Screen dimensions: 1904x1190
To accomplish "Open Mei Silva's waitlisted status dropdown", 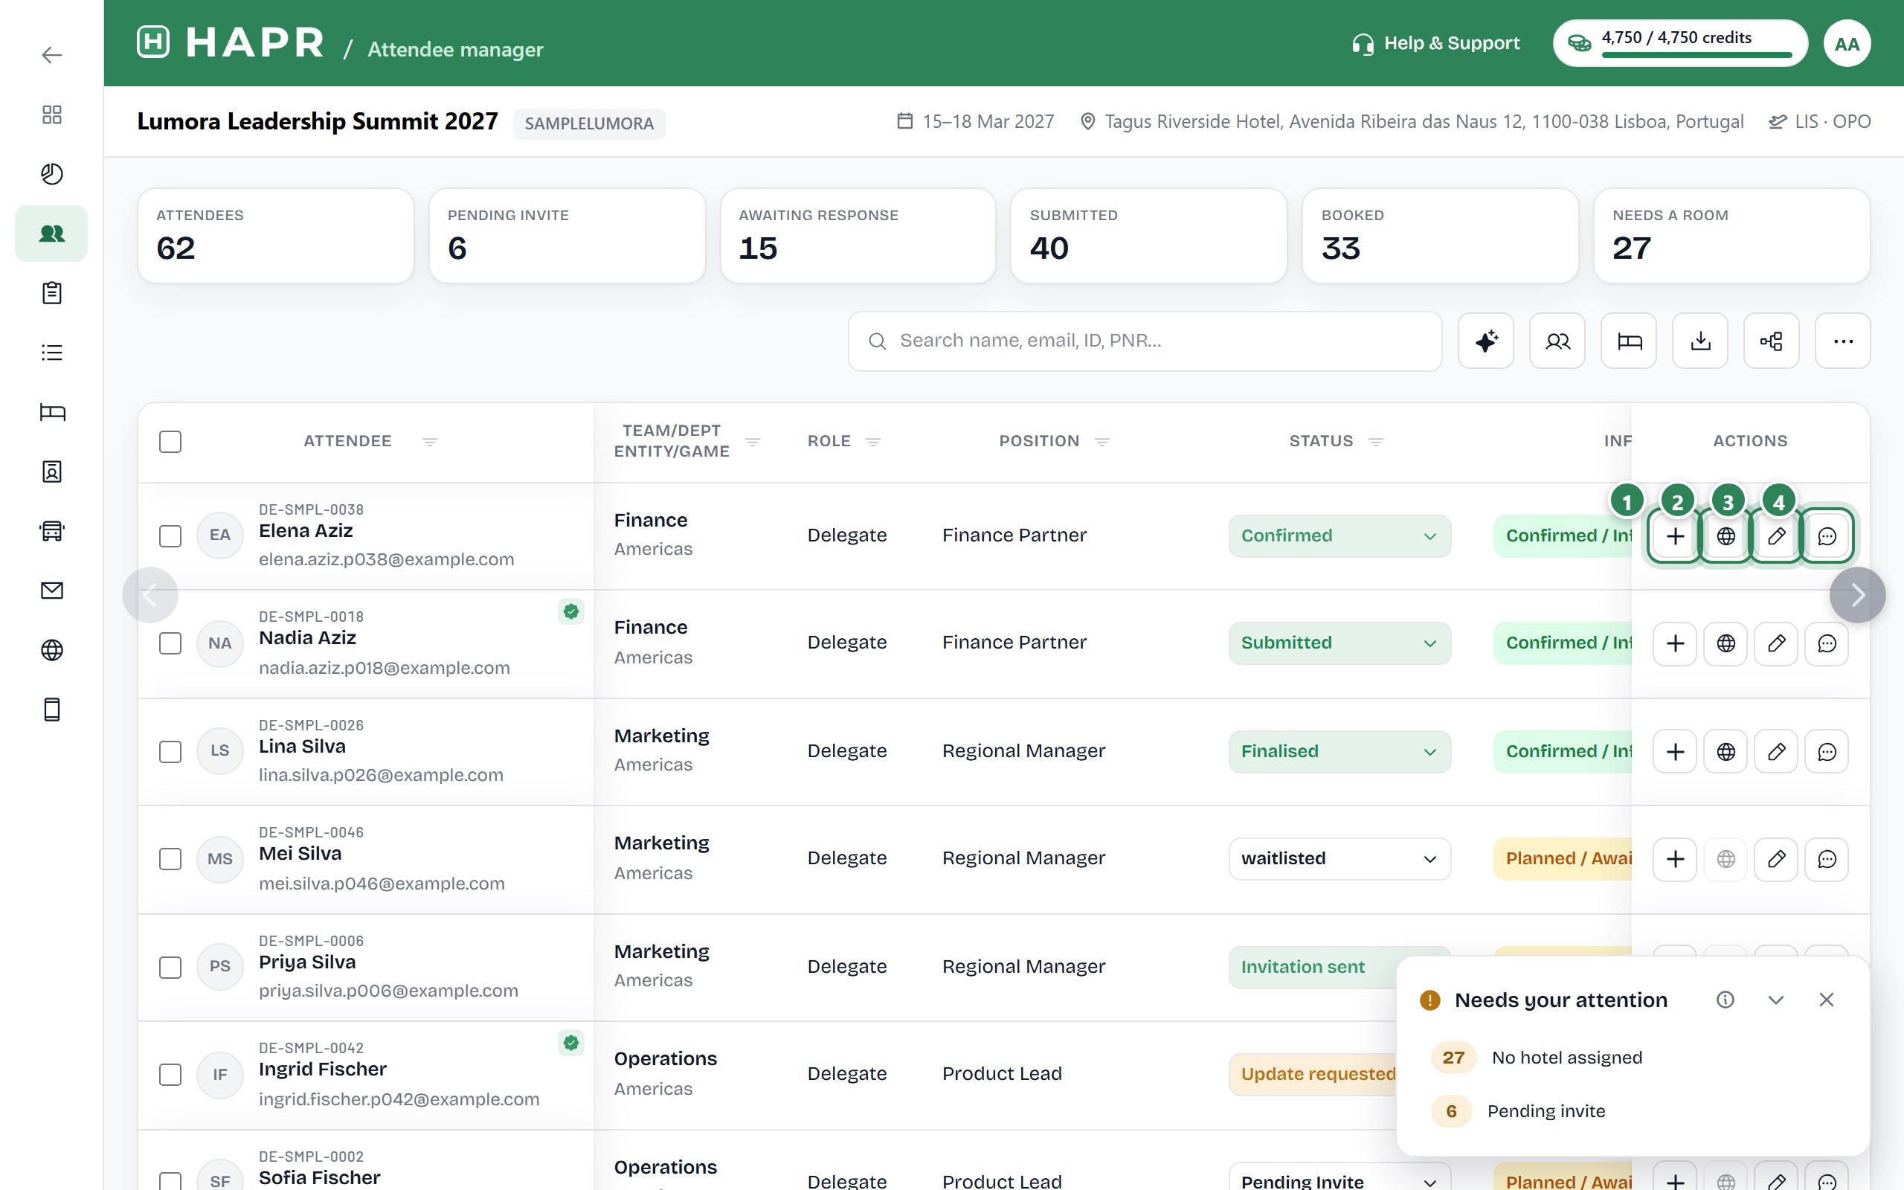I will (x=1339, y=858).
